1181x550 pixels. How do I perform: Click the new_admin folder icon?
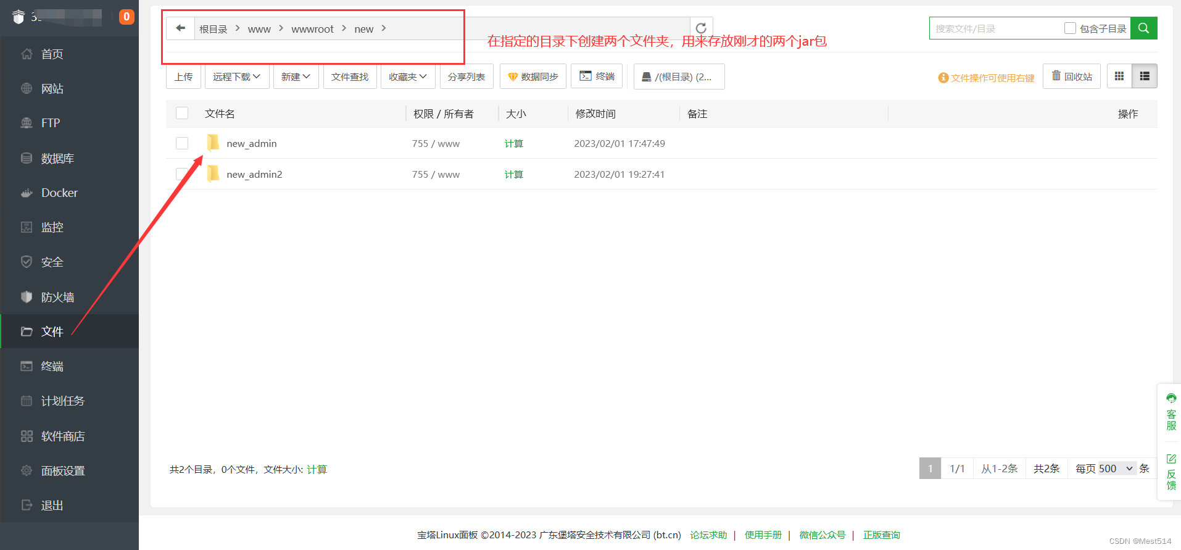click(213, 143)
